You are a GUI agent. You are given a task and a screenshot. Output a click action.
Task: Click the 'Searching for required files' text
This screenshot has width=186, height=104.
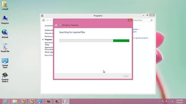[x=72, y=32]
